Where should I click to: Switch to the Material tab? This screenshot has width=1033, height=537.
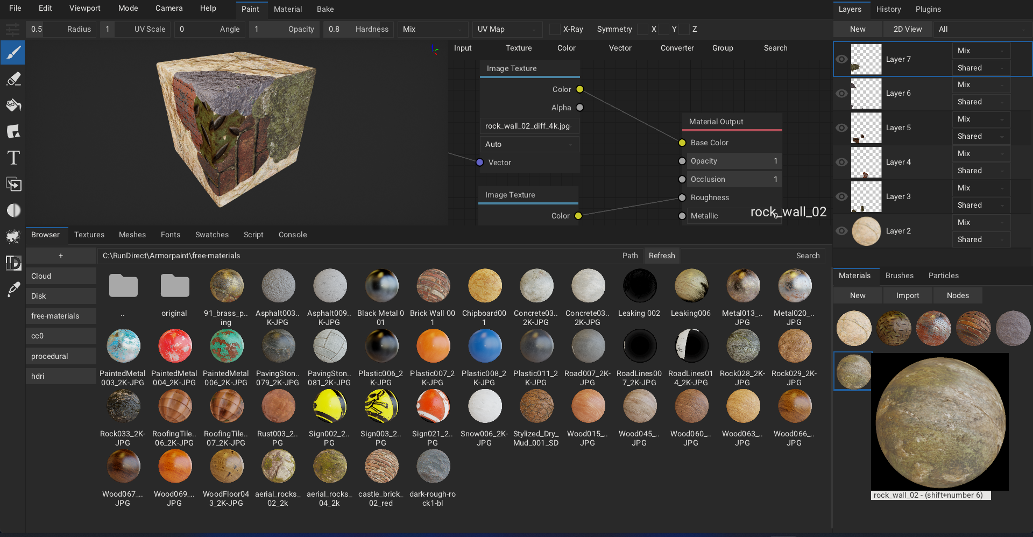[288, 9]
